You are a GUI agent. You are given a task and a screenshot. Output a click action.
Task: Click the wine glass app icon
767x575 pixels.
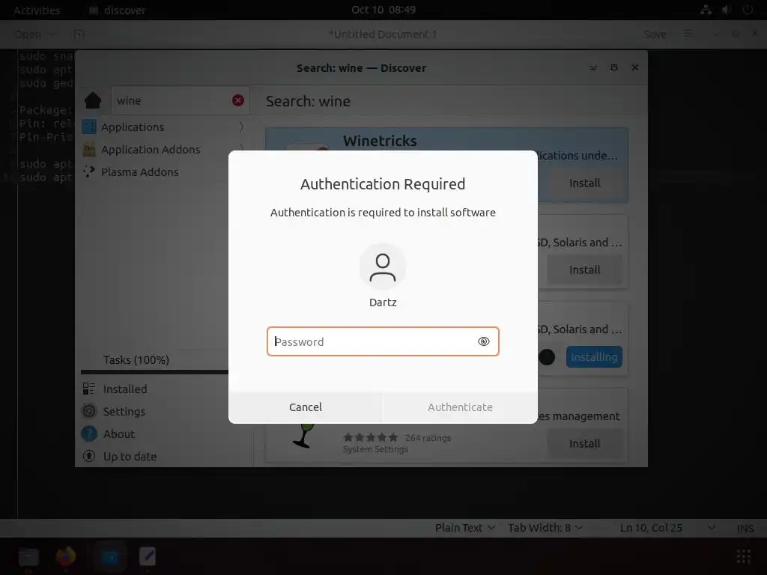tap(304, 435)
